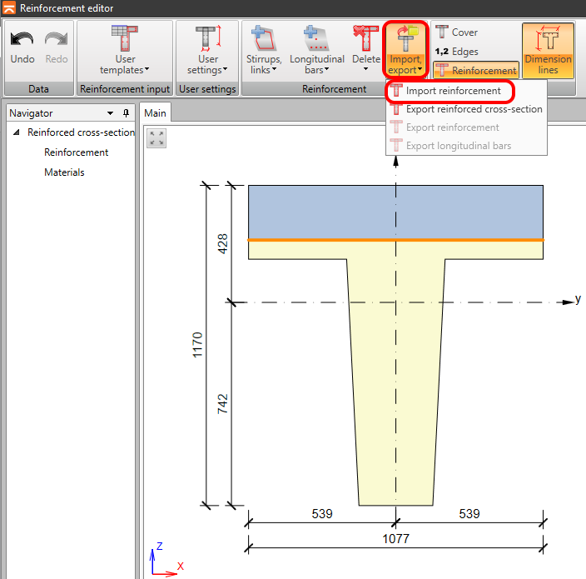Click the Import, export icon
The height and width of the screenshot is (579, 586).
point(405,40)
